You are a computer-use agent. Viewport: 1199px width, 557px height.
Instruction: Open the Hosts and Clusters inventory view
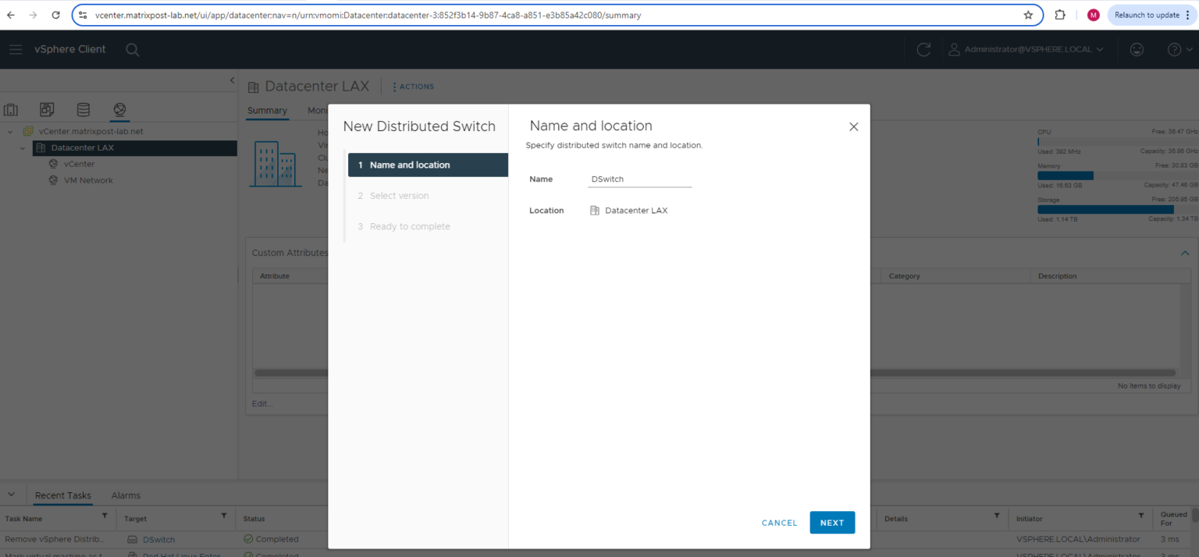click(x=11, y=109)
